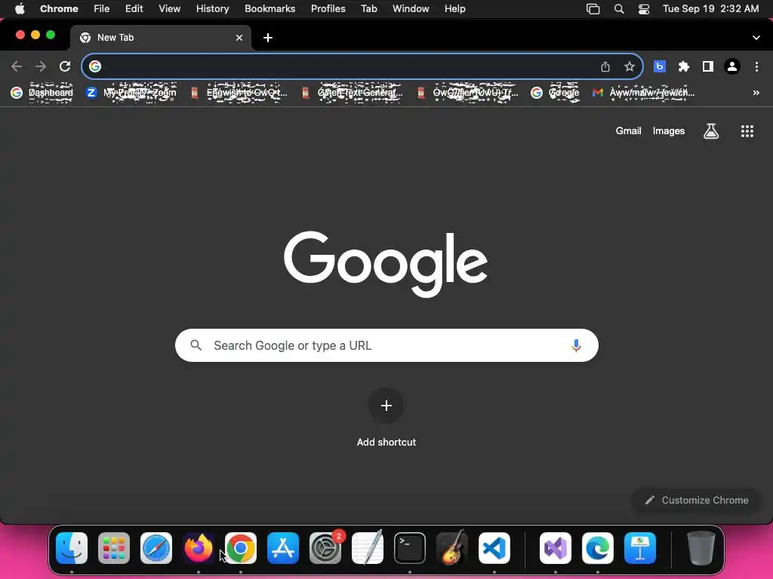
Task: Show hidden bookmarks via the double chevron
Action: coord(756,93)
